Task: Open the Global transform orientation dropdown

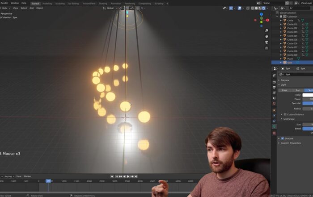Action: point(110,8)
